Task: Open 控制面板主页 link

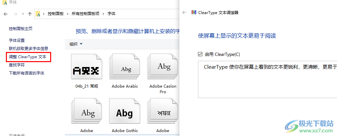Action: tap(21, 28)
